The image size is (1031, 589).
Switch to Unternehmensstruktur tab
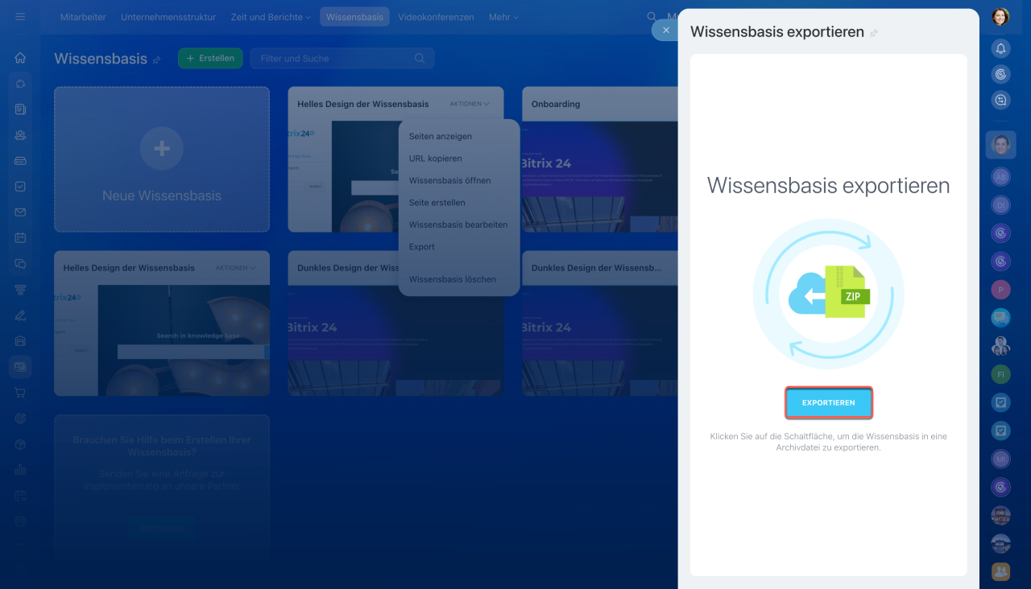click(168, 17)
